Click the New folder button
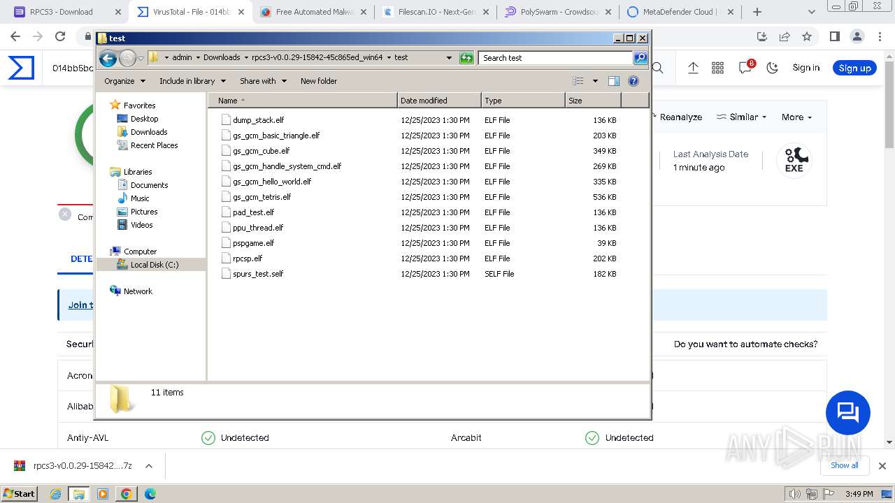Screen dimensions: 895x503 click(319, 81)
